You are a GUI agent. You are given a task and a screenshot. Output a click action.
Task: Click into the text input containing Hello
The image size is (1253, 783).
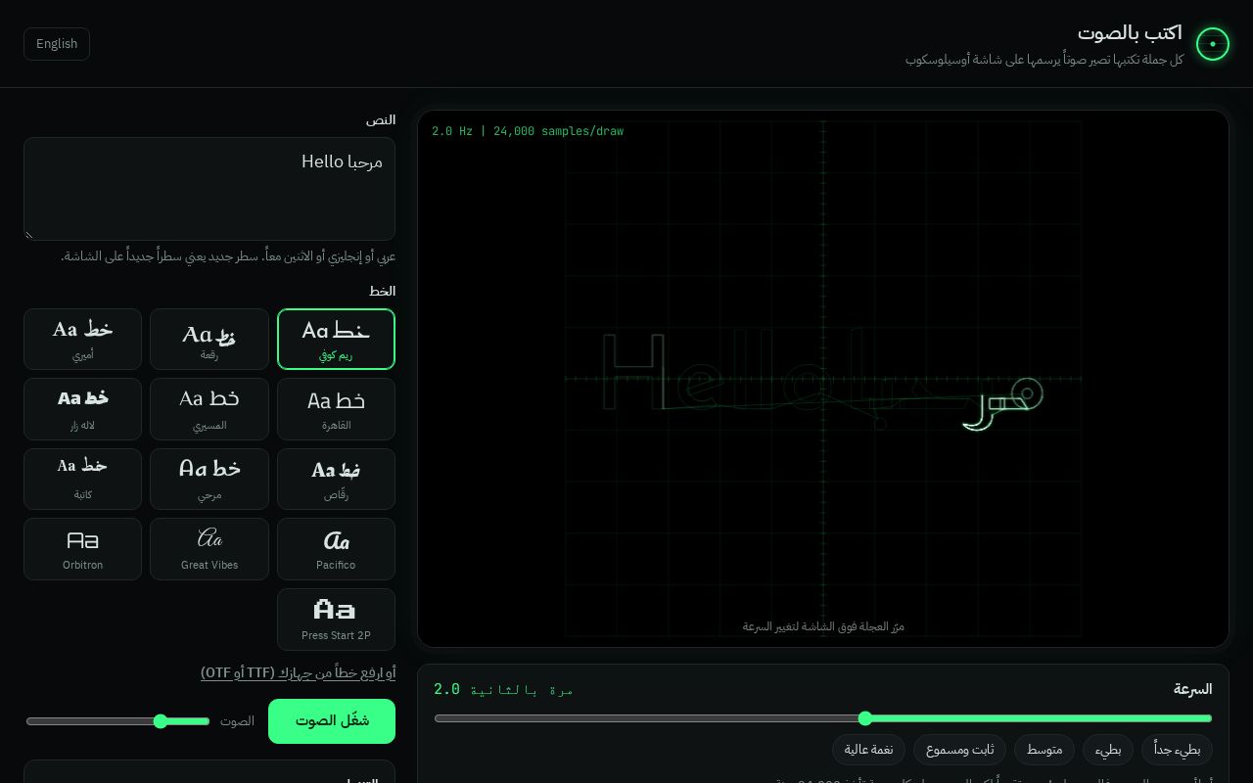209,189
